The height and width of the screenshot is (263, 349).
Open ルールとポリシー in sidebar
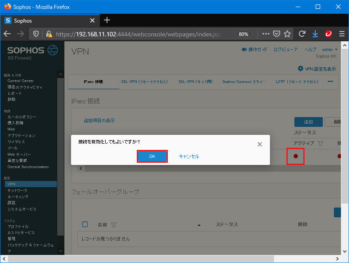click(22, 117)
